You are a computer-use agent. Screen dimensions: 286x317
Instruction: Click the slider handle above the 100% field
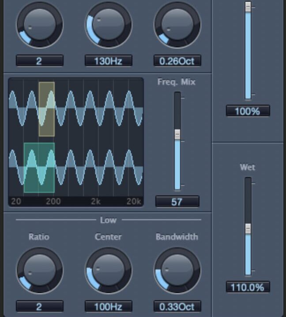(248, 7)
